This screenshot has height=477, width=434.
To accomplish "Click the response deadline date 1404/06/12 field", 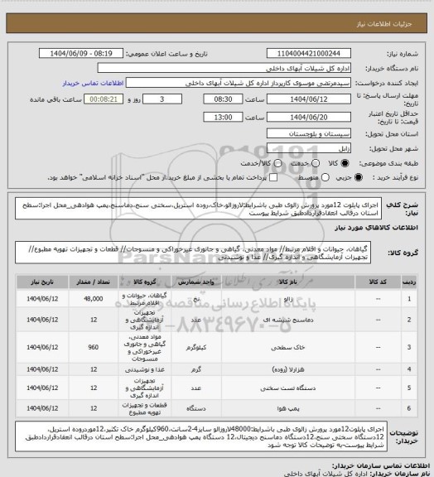I will click(309, 99).
